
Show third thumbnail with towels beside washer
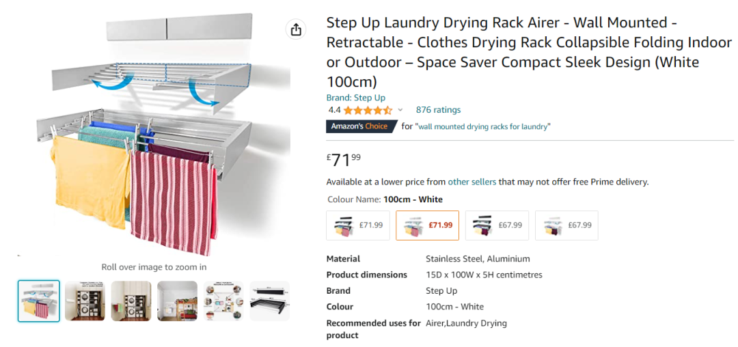(x=131, y=301)
